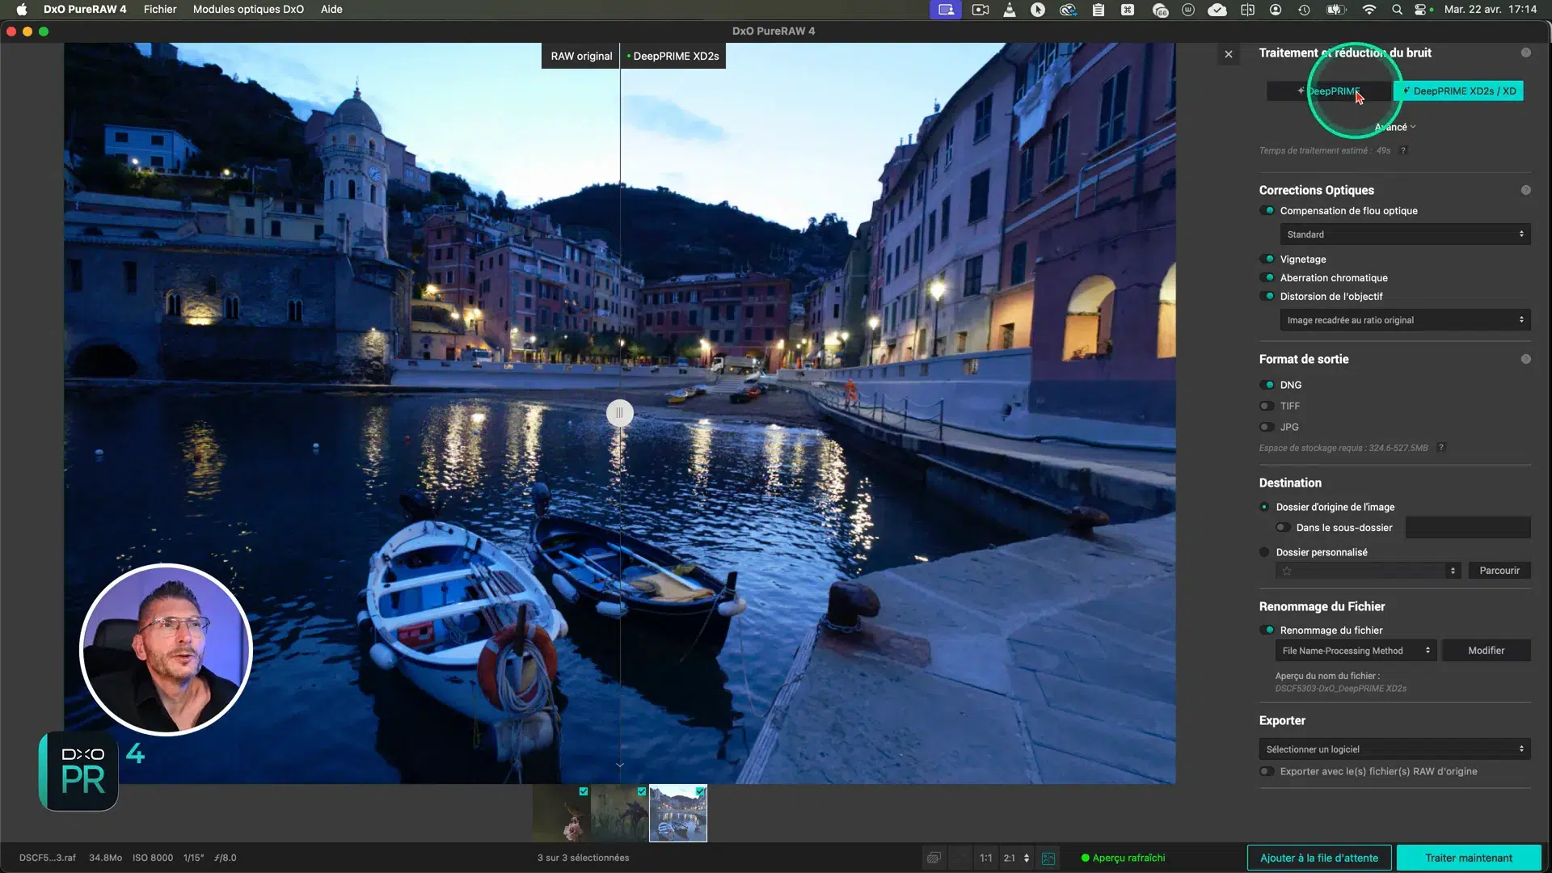Enable JPG output format

pos(1267,427)
